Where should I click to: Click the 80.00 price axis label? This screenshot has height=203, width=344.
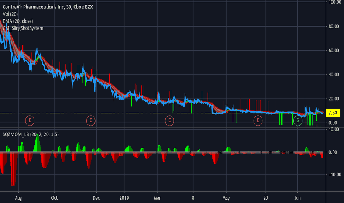tap(333, 26)
